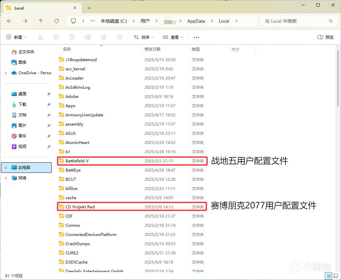This screenshot has width=341, height=280.
Task: Open the View dropdown menu
Action: coord(173,37)
